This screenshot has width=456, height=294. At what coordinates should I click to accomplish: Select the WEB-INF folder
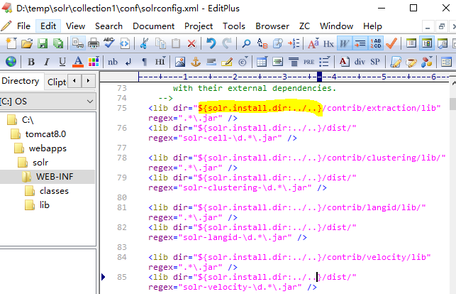[x=55, y=177]
